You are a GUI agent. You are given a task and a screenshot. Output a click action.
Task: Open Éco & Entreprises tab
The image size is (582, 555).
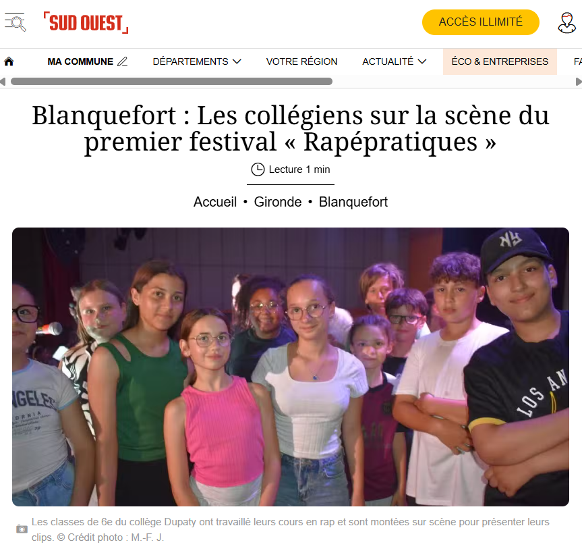tap(500, 61)
